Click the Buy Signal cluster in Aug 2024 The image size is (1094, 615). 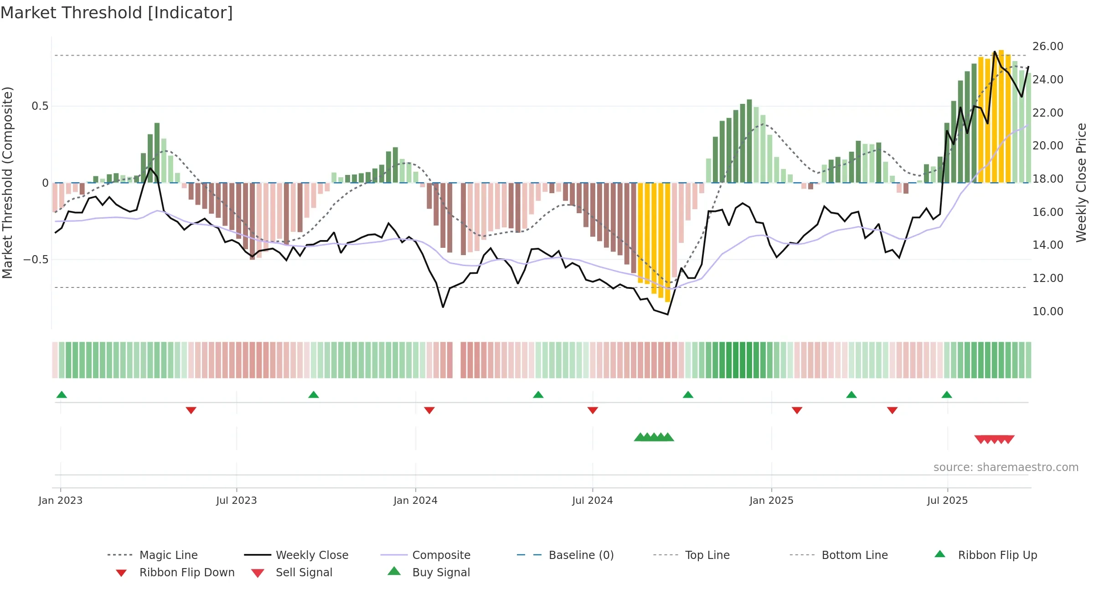pos(654,437)
